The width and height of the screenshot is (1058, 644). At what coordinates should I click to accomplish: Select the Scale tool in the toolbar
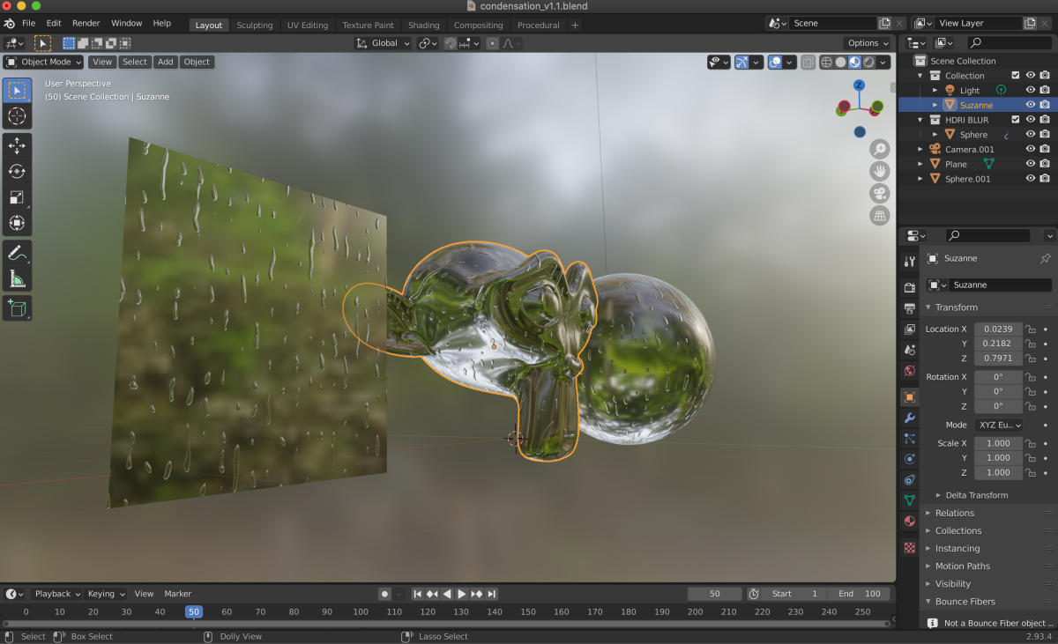click(x=17, y=197)
